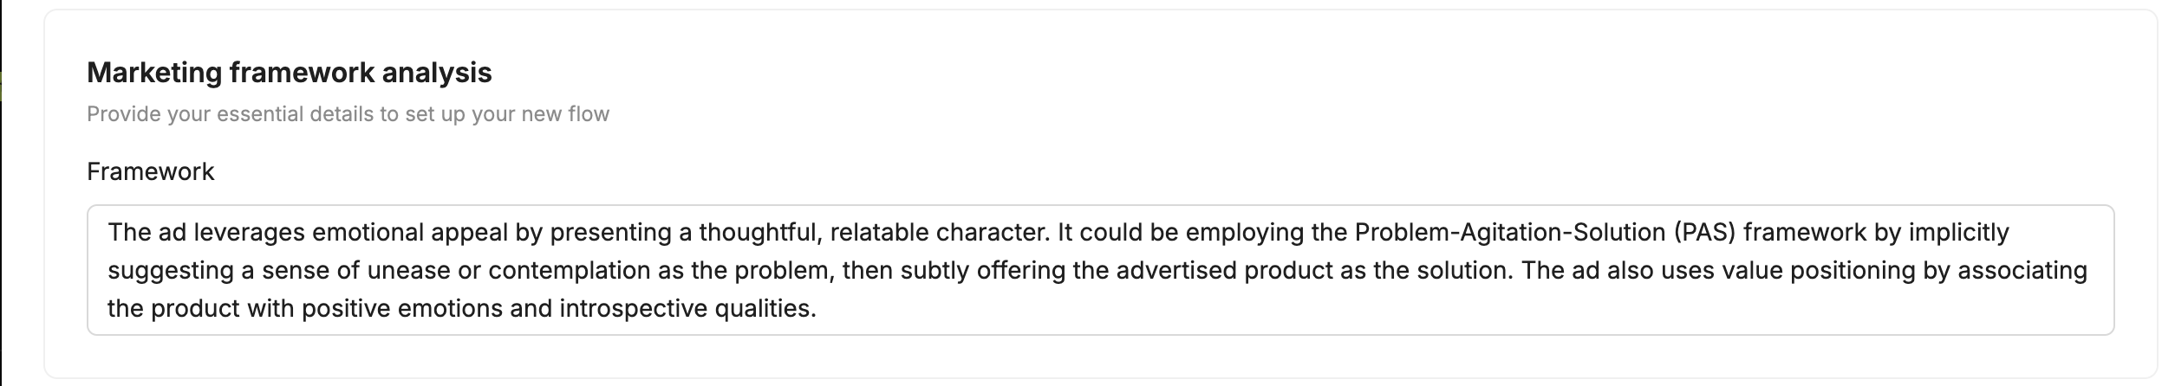This screenshot has width=2162, height=386.
Task: Click after "qualities." at the text end
Action: point(820,309)
